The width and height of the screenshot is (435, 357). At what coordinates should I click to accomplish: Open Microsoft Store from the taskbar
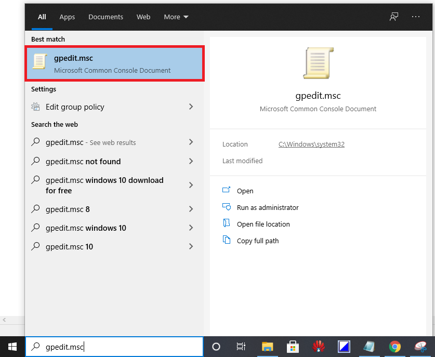coord(293,347)
